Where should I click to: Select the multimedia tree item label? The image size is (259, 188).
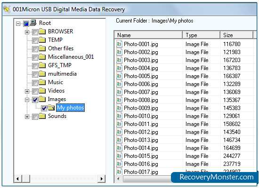62,74
